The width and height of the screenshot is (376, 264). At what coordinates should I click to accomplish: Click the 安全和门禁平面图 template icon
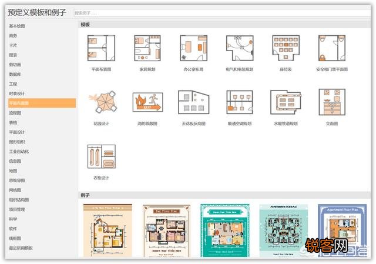(332, 49)
